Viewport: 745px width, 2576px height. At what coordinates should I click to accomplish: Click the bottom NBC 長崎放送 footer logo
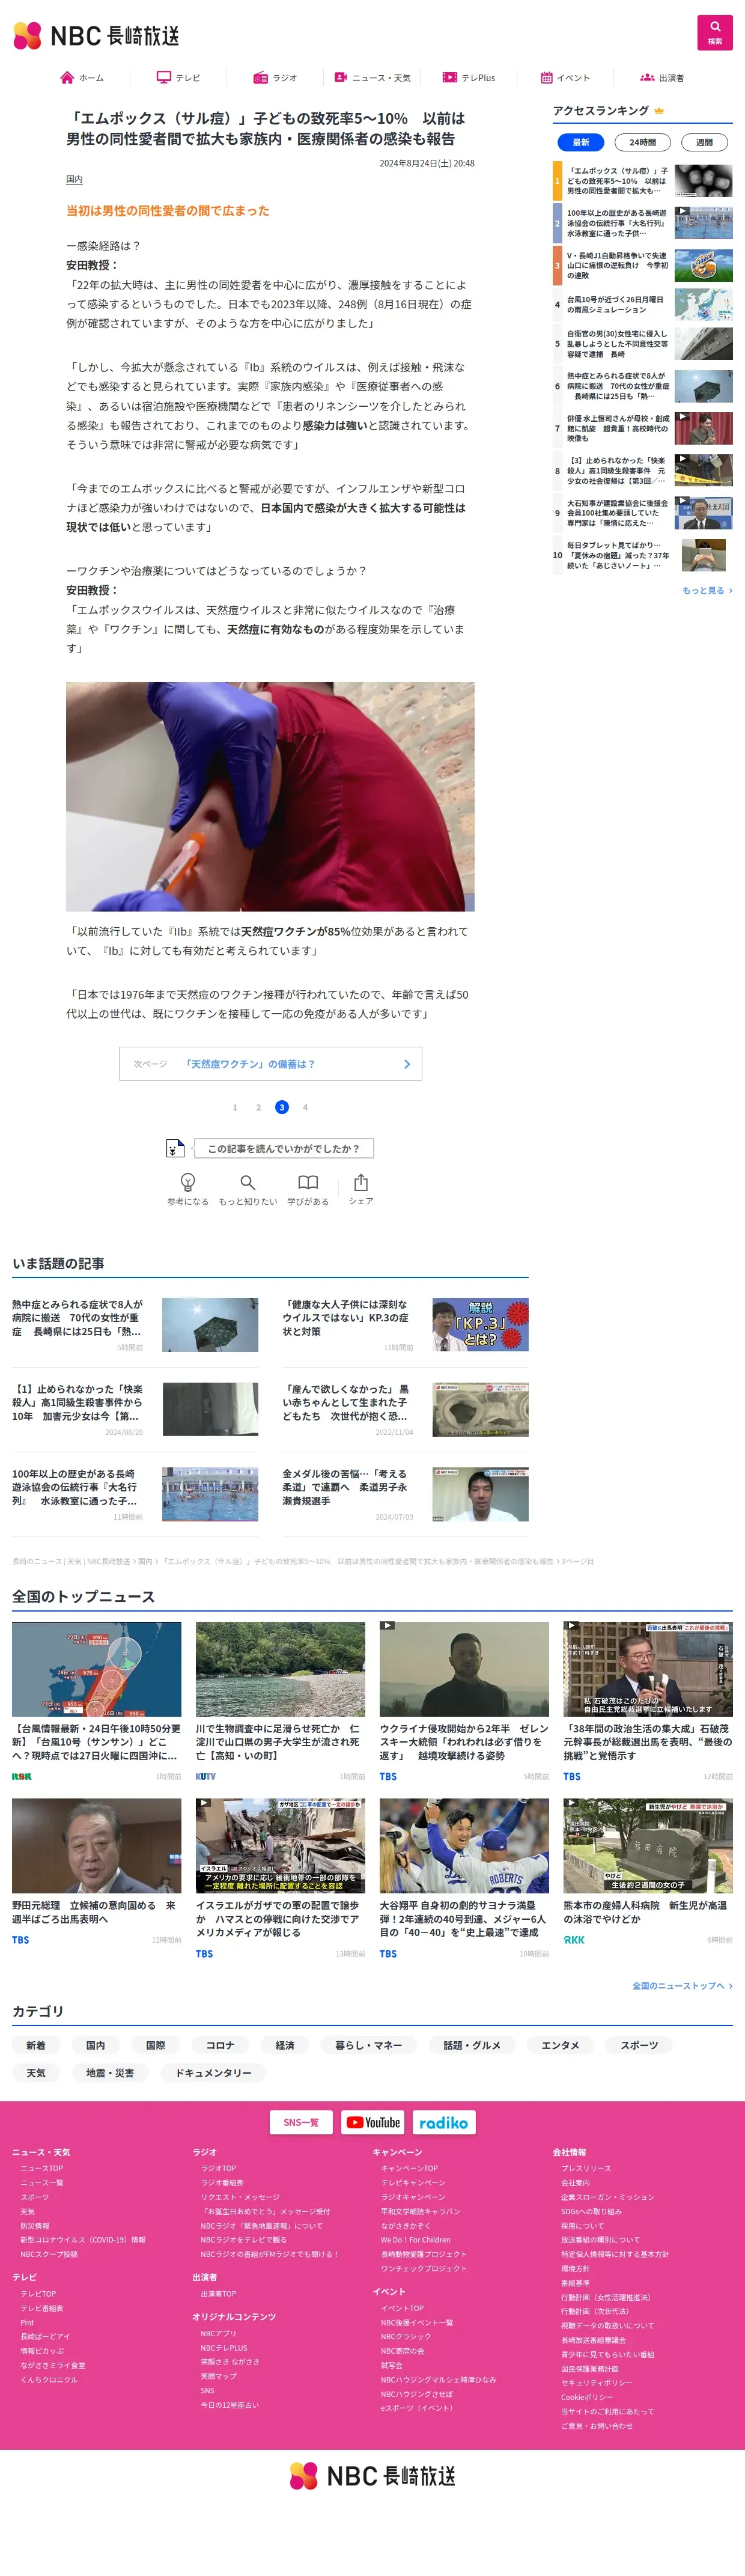(372, 2475)
